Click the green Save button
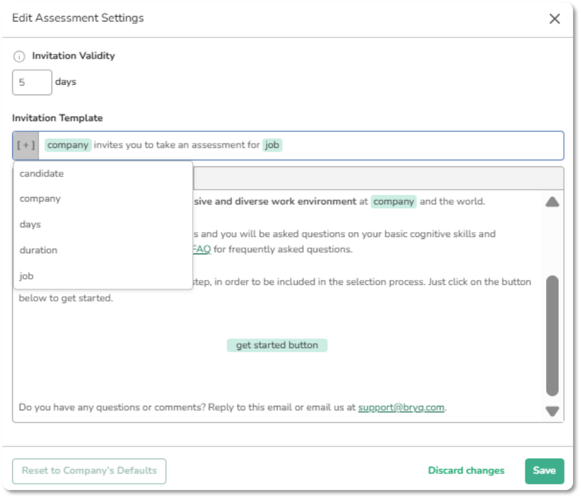Screen dimensions: 581x498 pos(544,471)
